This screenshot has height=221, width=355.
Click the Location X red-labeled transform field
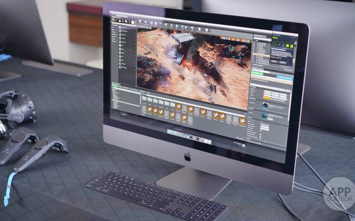point(267,91)
